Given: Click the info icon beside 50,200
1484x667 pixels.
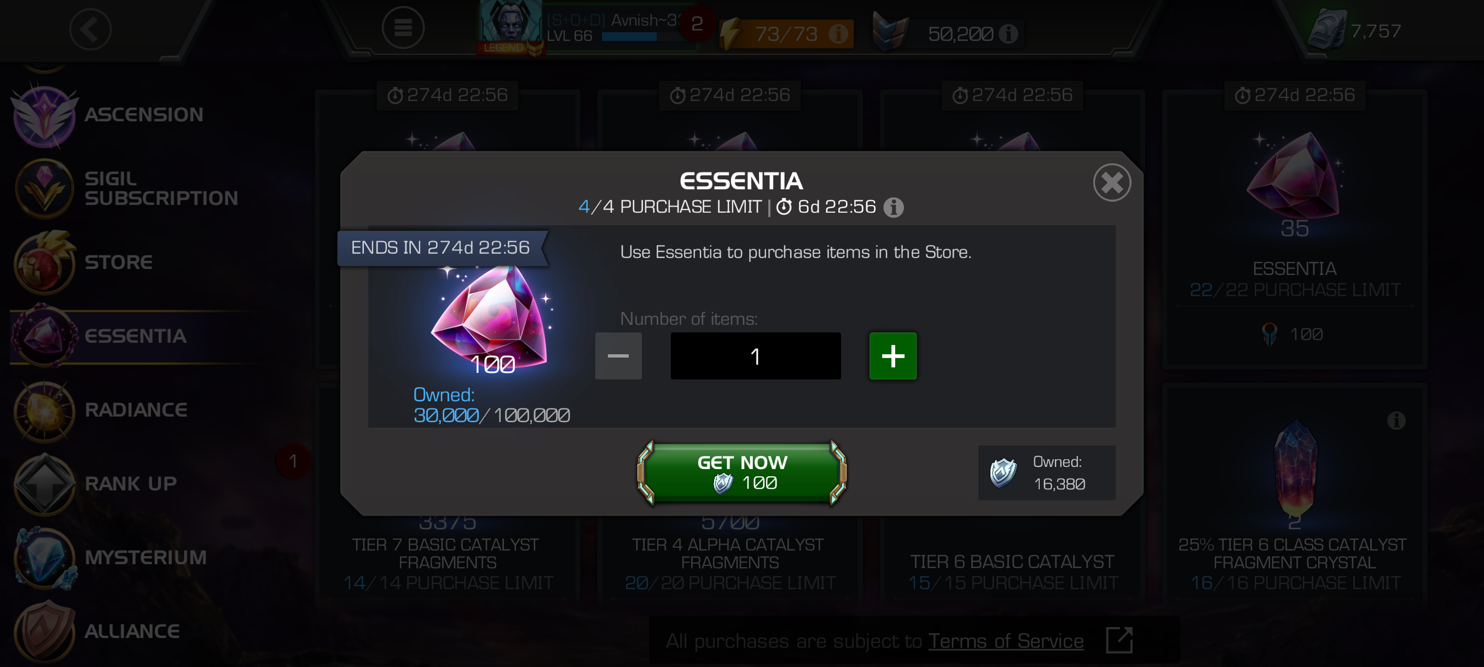Looking at the screenshot, I should point(1008,33).
